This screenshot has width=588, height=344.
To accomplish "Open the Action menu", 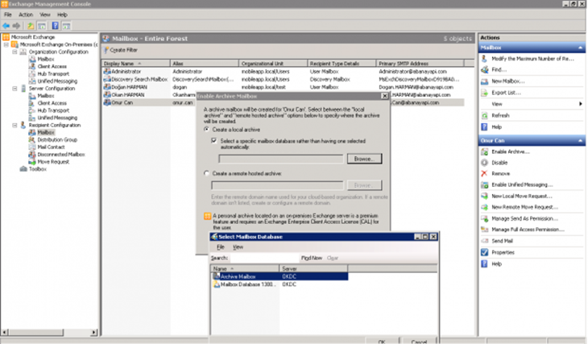I will 26,15.
